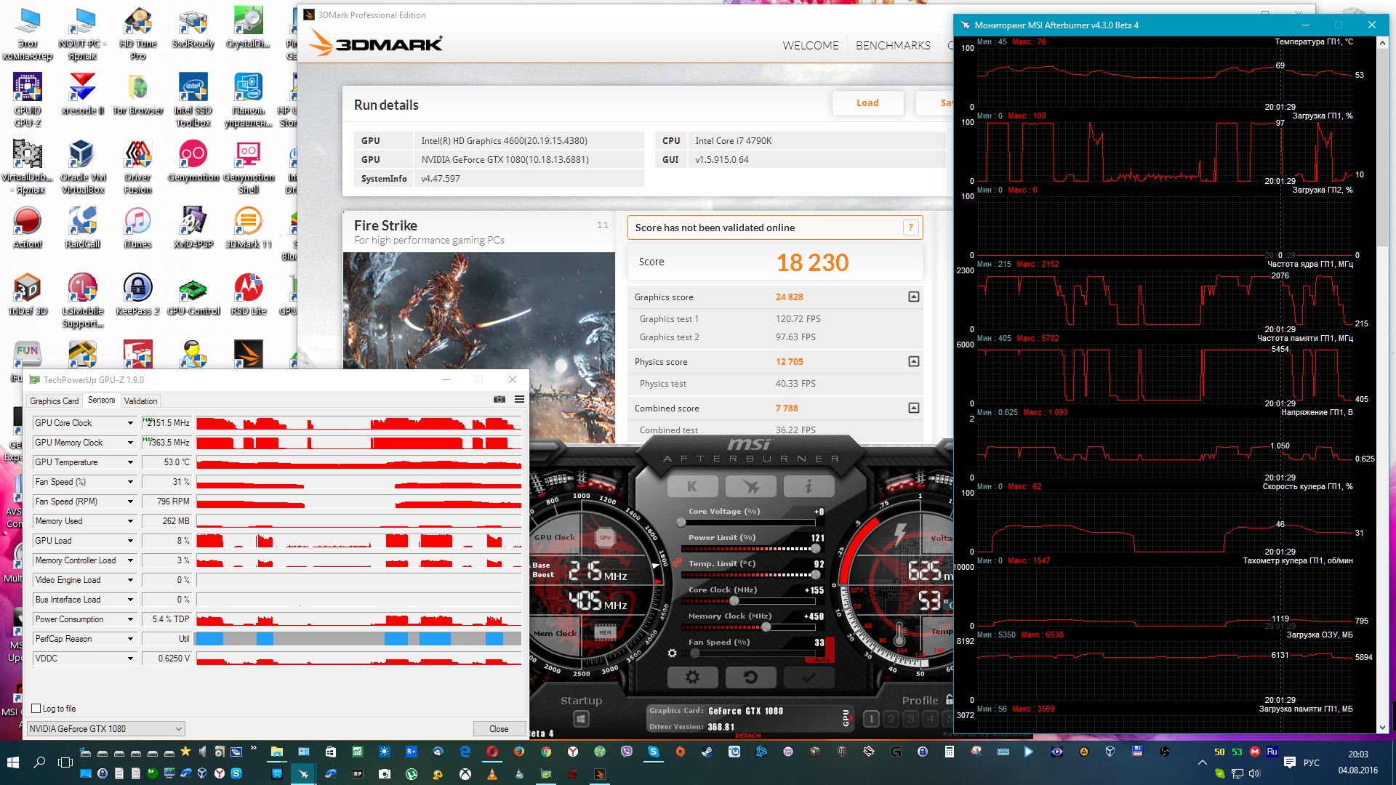
Task: Collapse the Graphics score section
Action: [x=913, y=297]
